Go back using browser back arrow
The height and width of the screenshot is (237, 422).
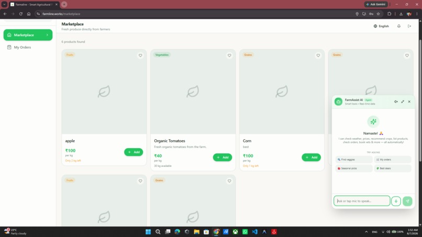[x=5, y=14]
